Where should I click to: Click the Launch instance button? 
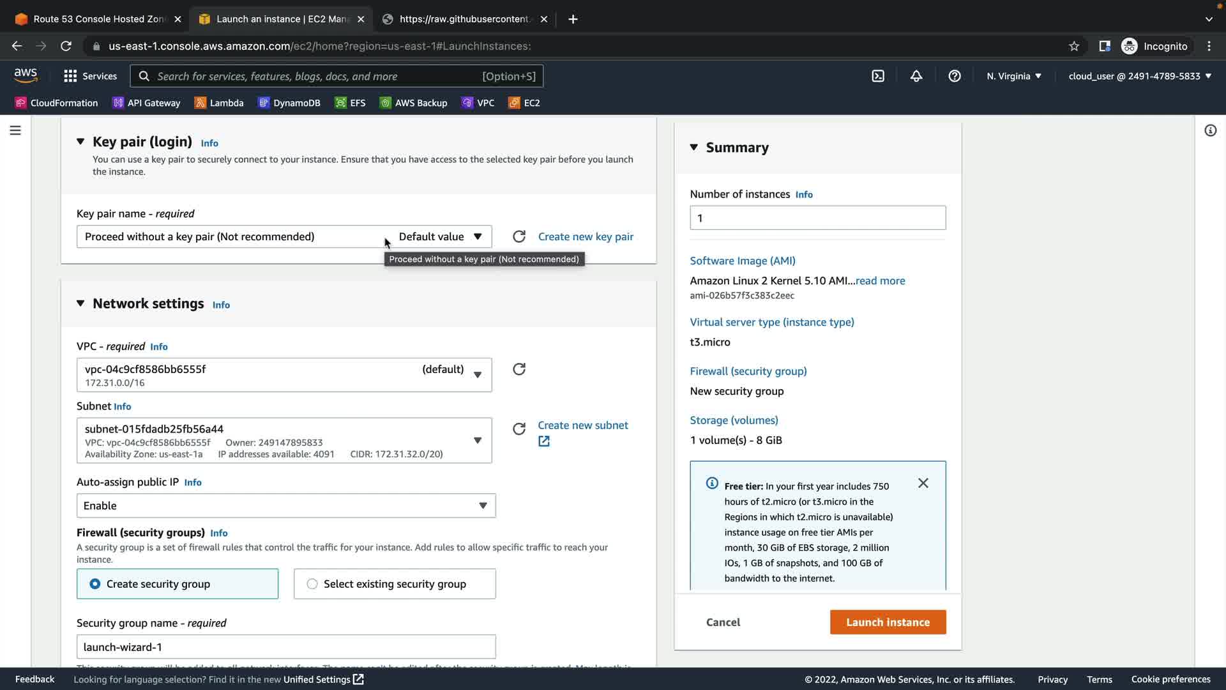888,622
